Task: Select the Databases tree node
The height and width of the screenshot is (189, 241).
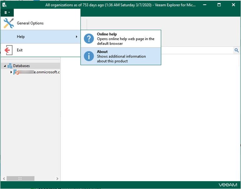Action: pos(30,66)
